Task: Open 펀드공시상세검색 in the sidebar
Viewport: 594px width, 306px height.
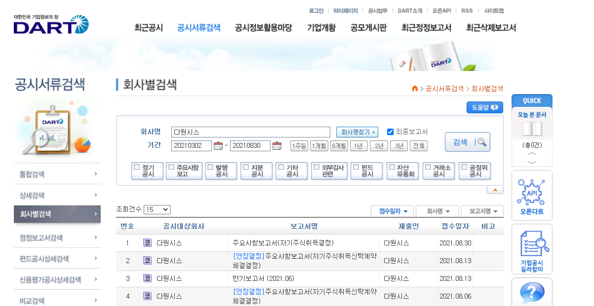Action: coord(57,259)
